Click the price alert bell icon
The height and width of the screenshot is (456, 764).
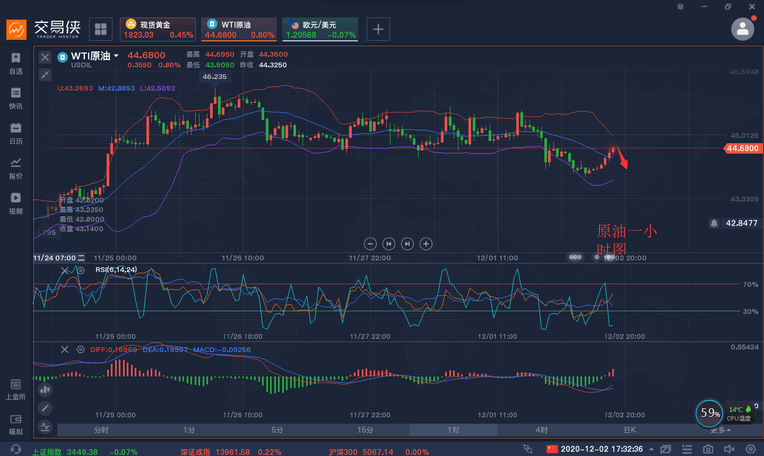tap(714, 223)
